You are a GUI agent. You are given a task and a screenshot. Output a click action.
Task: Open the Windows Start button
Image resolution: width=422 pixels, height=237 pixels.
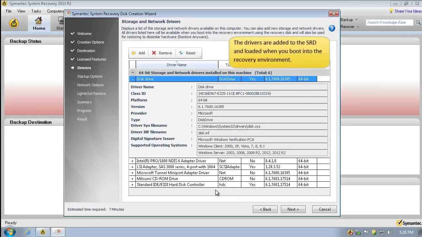point(10,232)
